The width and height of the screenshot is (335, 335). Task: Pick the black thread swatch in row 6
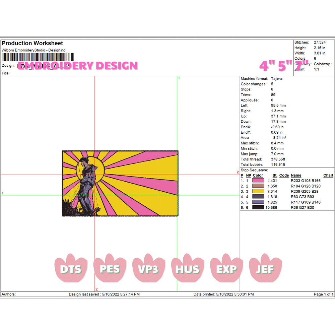click(x=258, y=207)
